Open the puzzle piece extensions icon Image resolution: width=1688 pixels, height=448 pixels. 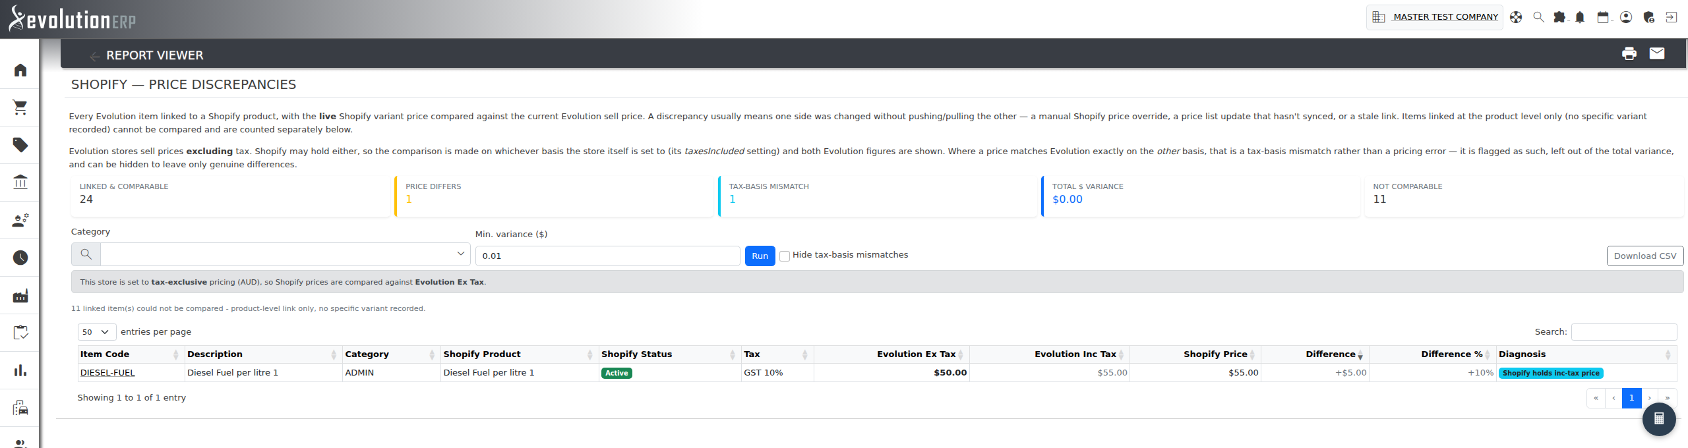click(x=1559, y=17)
